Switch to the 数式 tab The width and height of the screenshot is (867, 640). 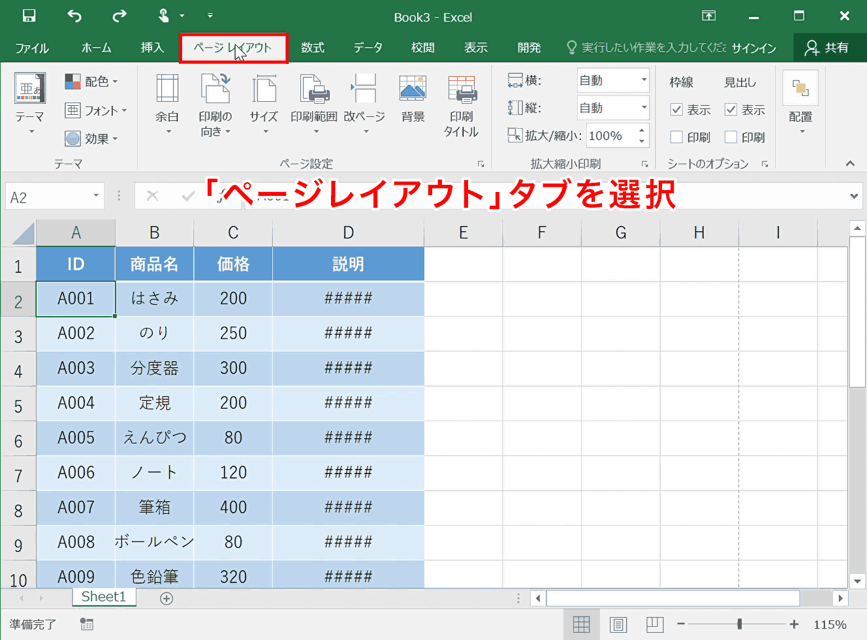click(x=313, y=48)
